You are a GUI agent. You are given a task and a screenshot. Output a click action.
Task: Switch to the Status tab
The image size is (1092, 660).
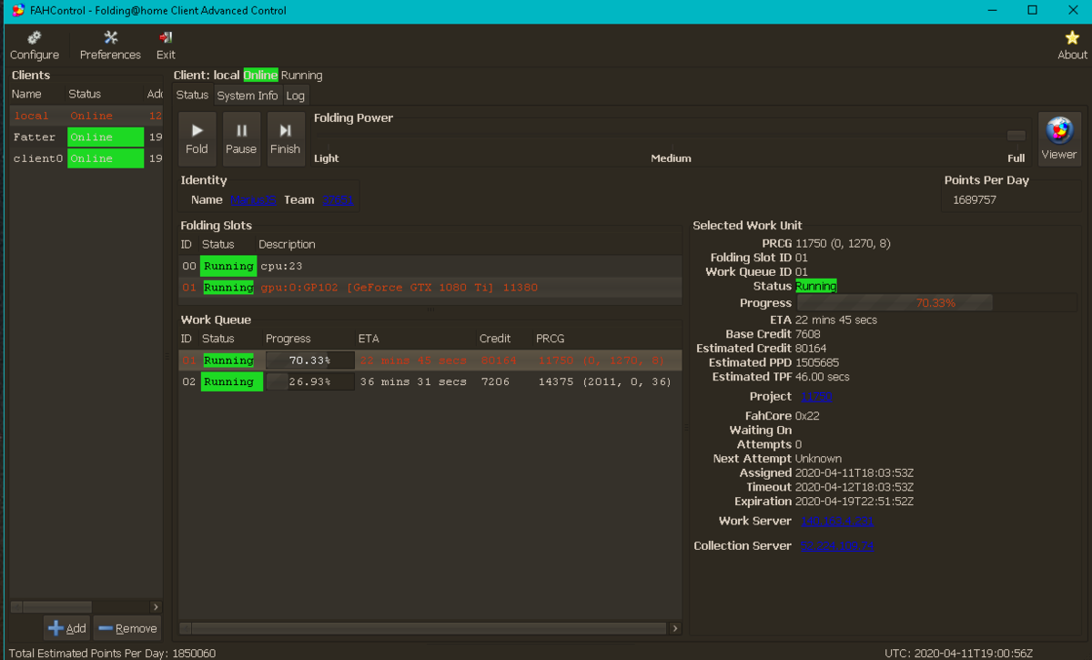pos(192,96)
